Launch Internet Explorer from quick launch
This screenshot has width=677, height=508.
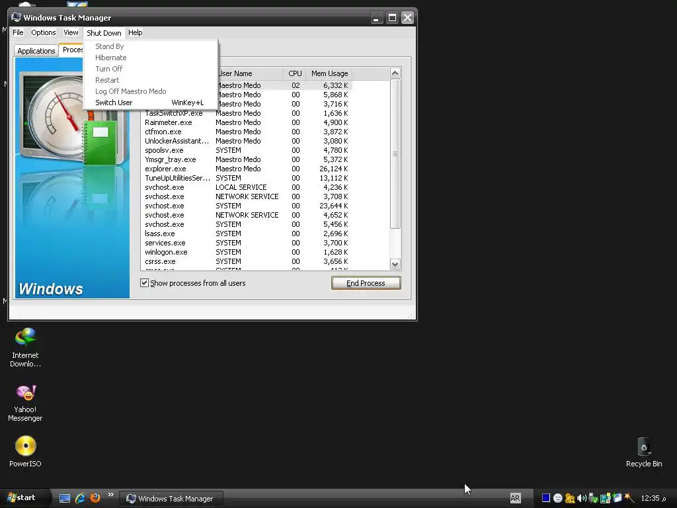pyautogui.click(x=80, y=498)
